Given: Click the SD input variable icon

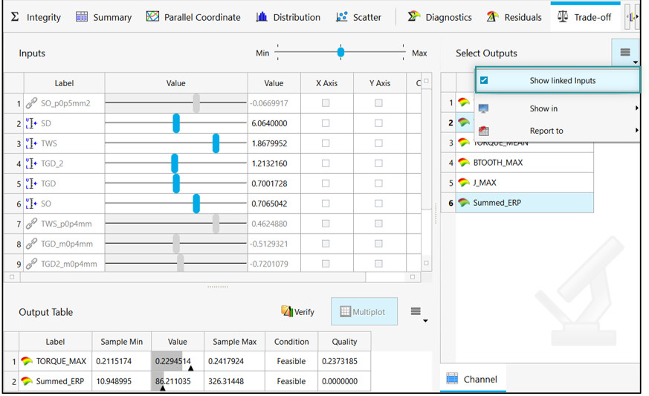Looking at the screenshot, I should click(31, 123).
